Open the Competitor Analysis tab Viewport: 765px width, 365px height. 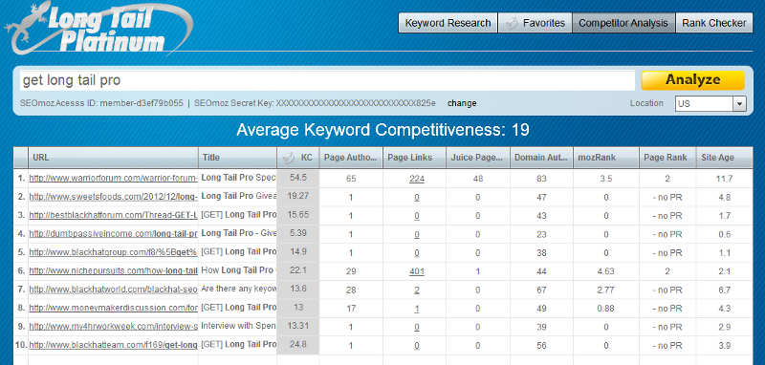tap(623, 23)
